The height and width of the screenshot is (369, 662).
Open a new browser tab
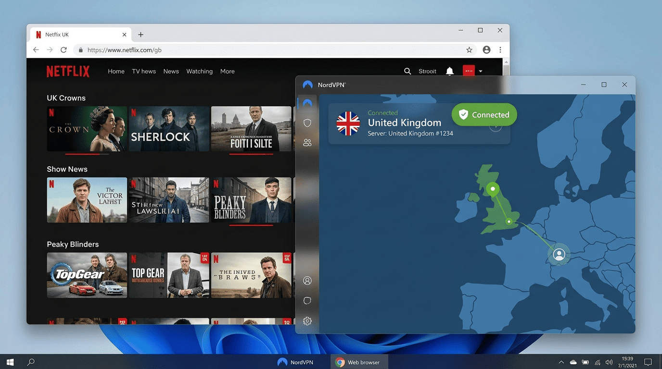click(x=140, y=35)
